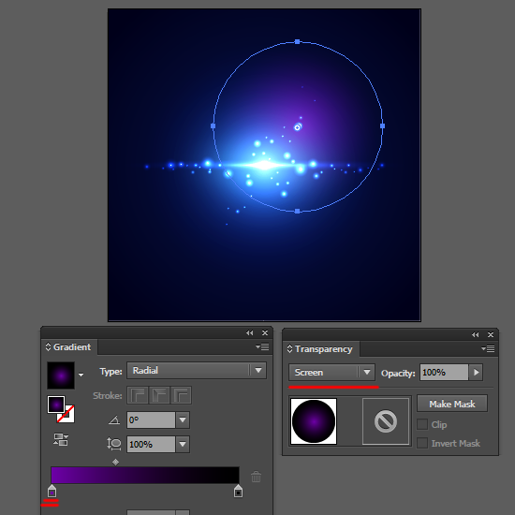This screenshot has height=515, width=515.
Task: Click the Make Mask button
Action: tap(452, 404)
